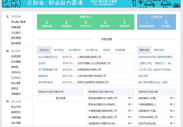Open 会议会展项目主任 job posting

pyautogui.click(x=48, y=57)
